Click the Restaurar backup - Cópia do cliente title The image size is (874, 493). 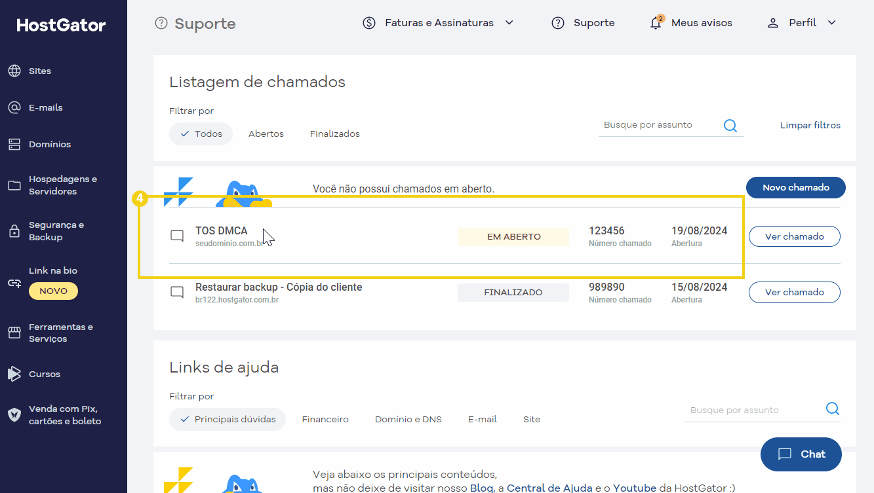(279, 287)
